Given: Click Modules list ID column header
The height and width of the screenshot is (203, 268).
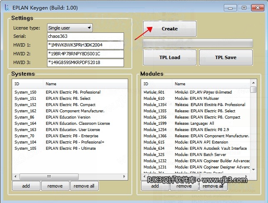Looking at the screenshot, I should [156, 84].
